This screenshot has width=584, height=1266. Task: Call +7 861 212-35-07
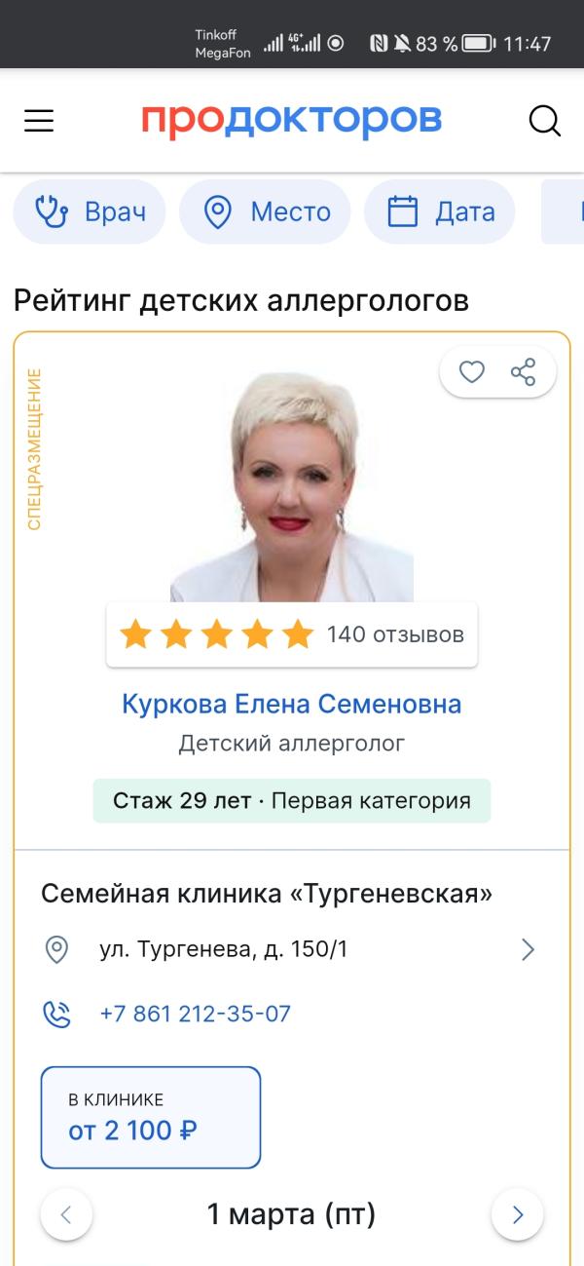196,1014
